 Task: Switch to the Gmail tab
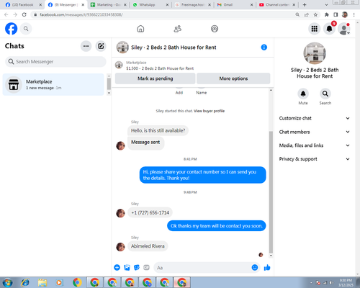pyautogui.click(x=235, y=4)
